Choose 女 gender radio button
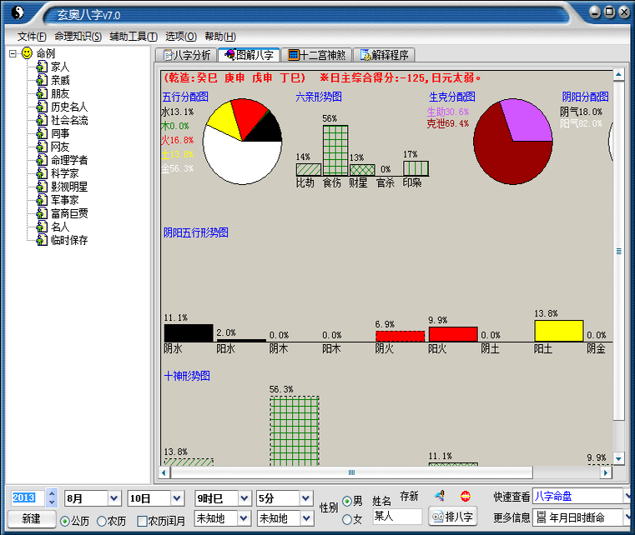 click(x=347, y=520)
